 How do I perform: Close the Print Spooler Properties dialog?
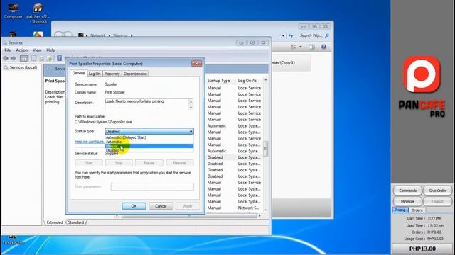tap(196, 64)
